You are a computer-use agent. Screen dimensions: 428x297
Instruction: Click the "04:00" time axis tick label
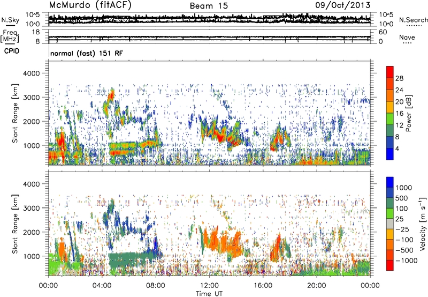click(x=102, y=286)
